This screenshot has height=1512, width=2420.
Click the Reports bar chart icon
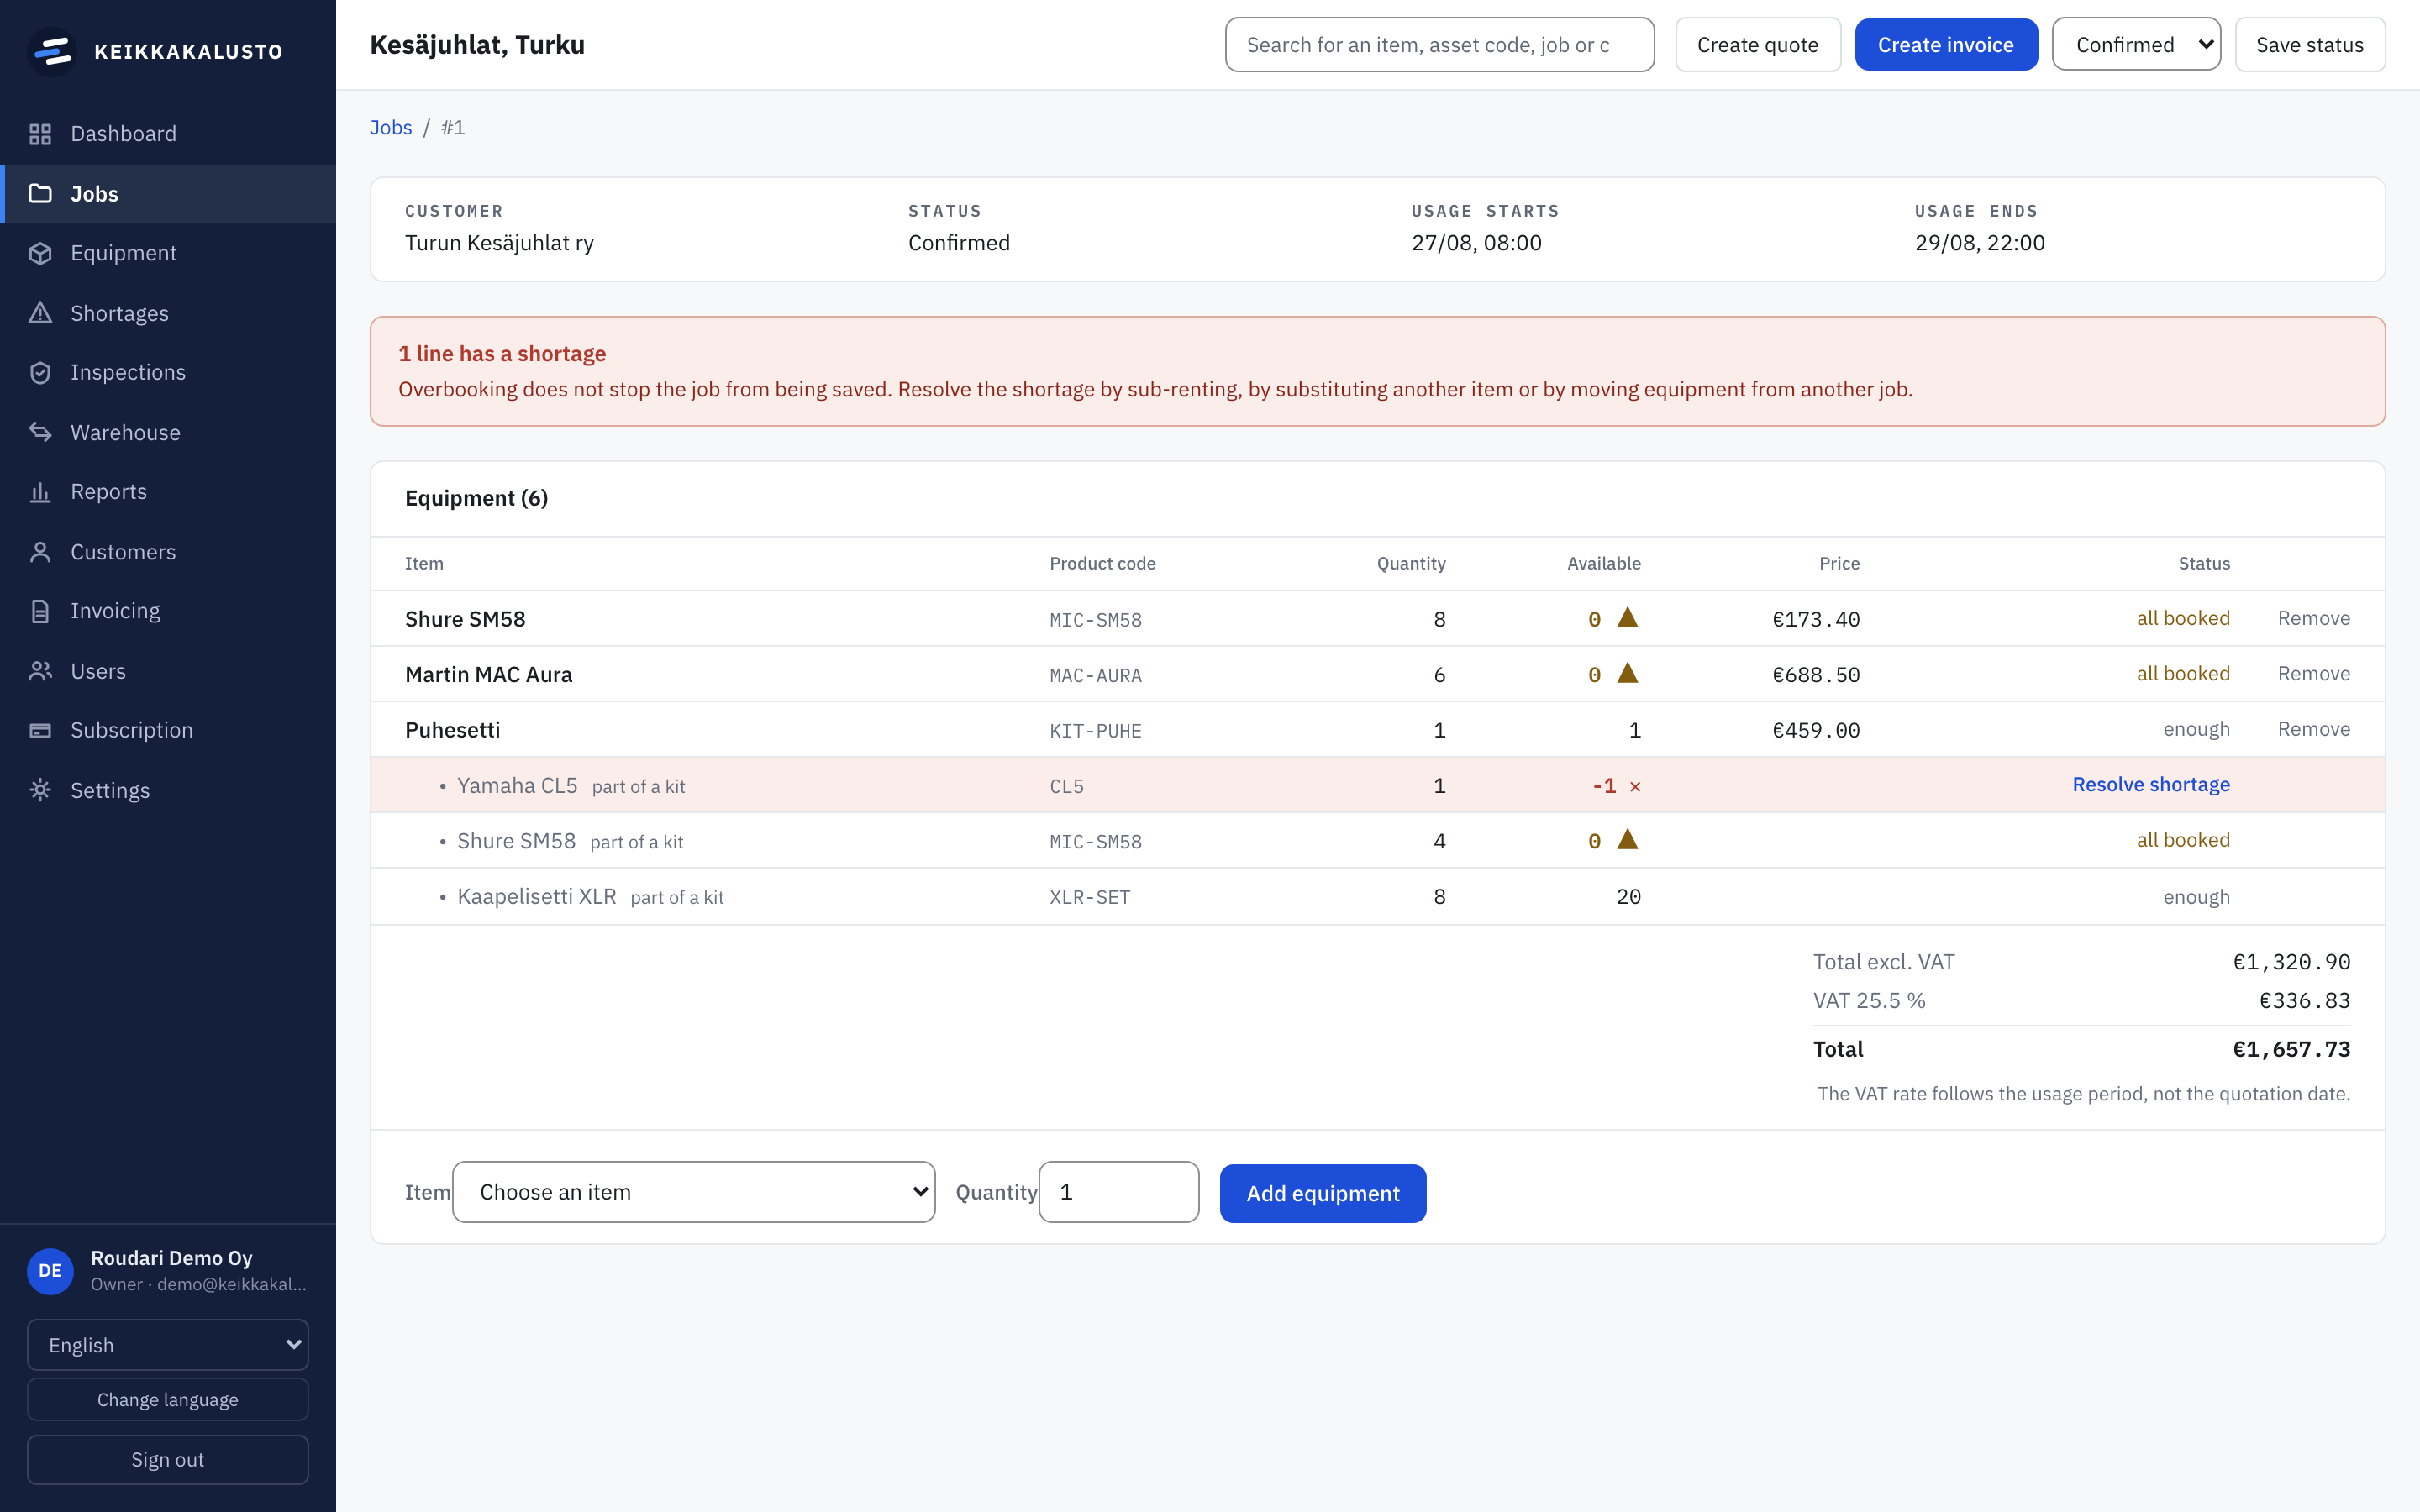(x=40, y=492)
